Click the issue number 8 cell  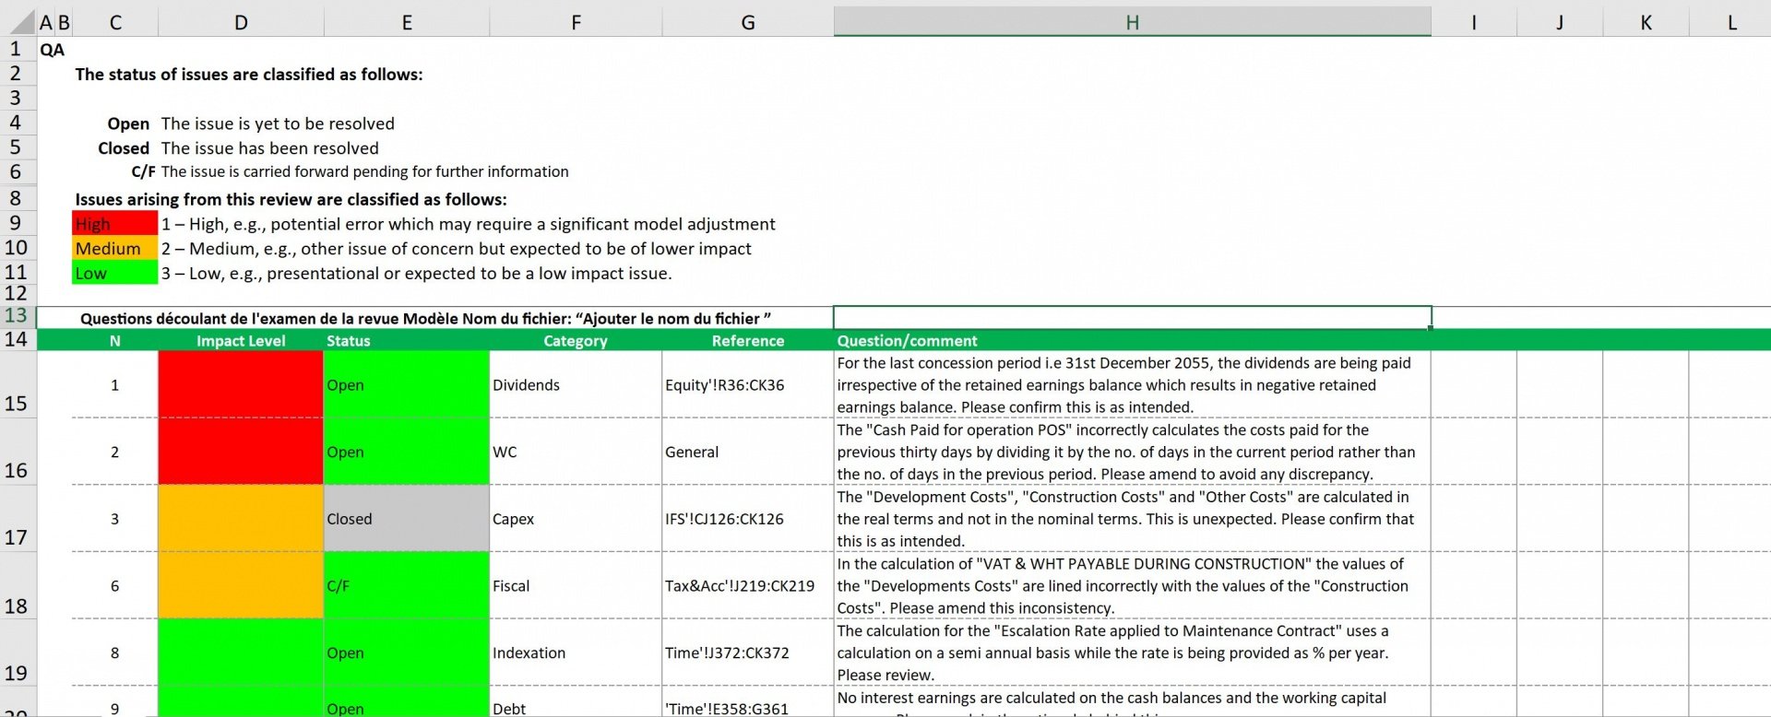(x=115, y=652)
